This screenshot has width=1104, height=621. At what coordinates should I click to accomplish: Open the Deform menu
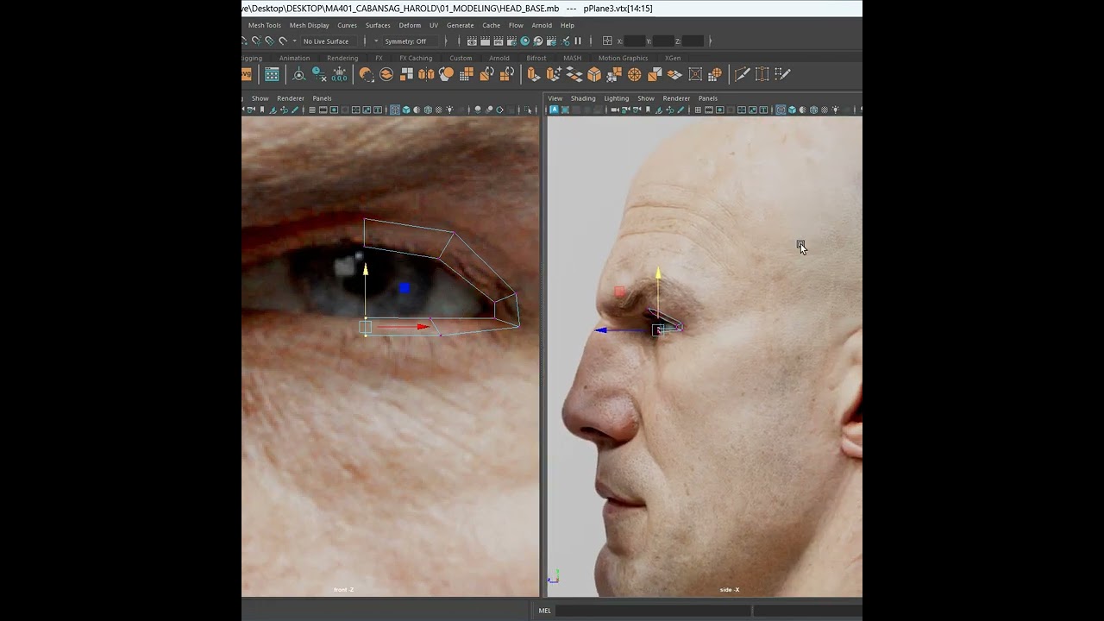(x=410, y=25)
